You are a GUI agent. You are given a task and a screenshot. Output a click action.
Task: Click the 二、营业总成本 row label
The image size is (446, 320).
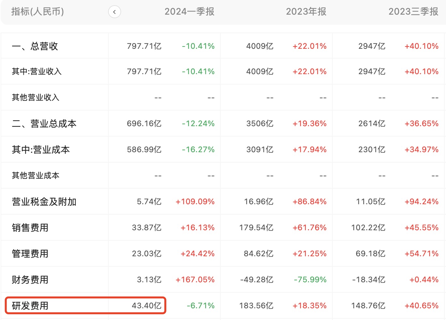coord(44,124)
